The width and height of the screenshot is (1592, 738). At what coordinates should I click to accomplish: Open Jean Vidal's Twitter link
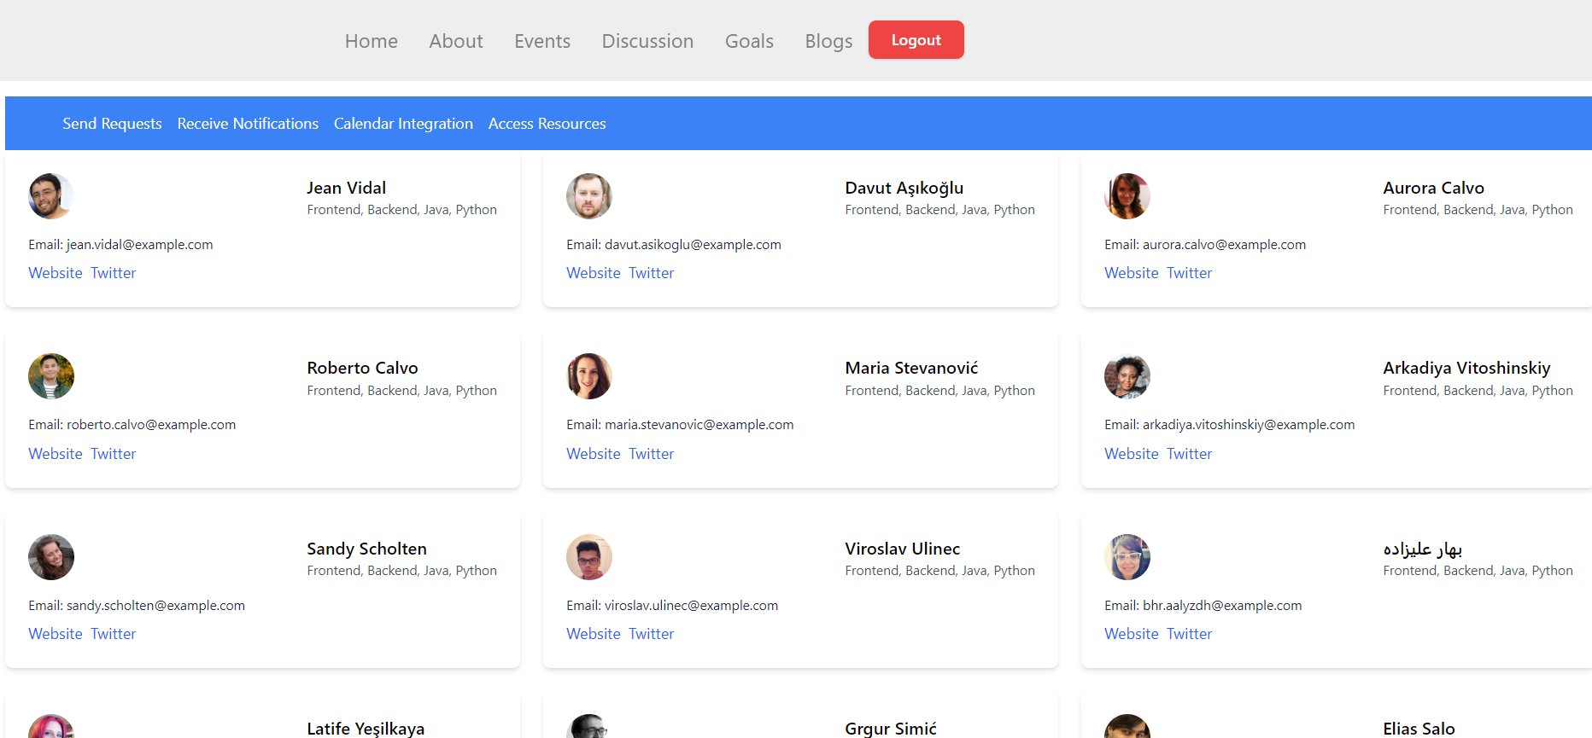point(114,273)
